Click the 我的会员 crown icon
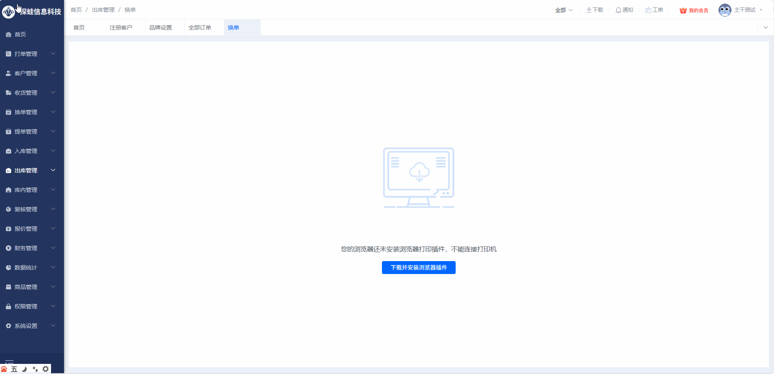Viewport: 774px width, 374px height. [683, 11]
